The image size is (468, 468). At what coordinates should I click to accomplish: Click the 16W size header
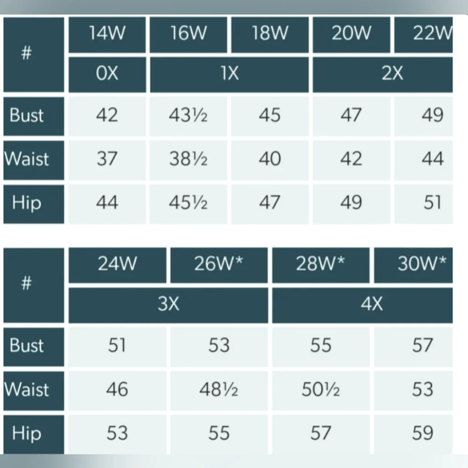pyautogui.click(x=188, y=35)
